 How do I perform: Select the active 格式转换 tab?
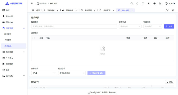point(125,10)
